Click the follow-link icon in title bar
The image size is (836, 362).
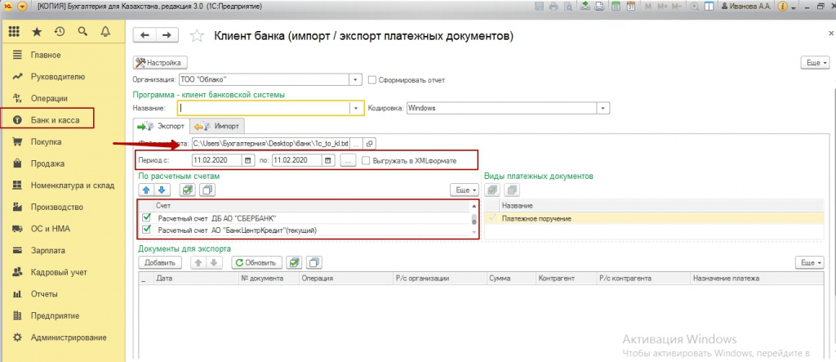click(x=599, y=7)
